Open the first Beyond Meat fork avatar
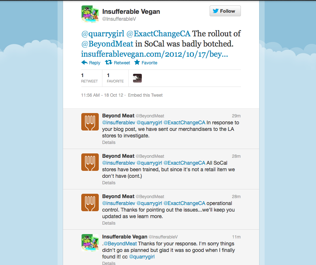Viewport: 316px width, 265px height. 90,122
